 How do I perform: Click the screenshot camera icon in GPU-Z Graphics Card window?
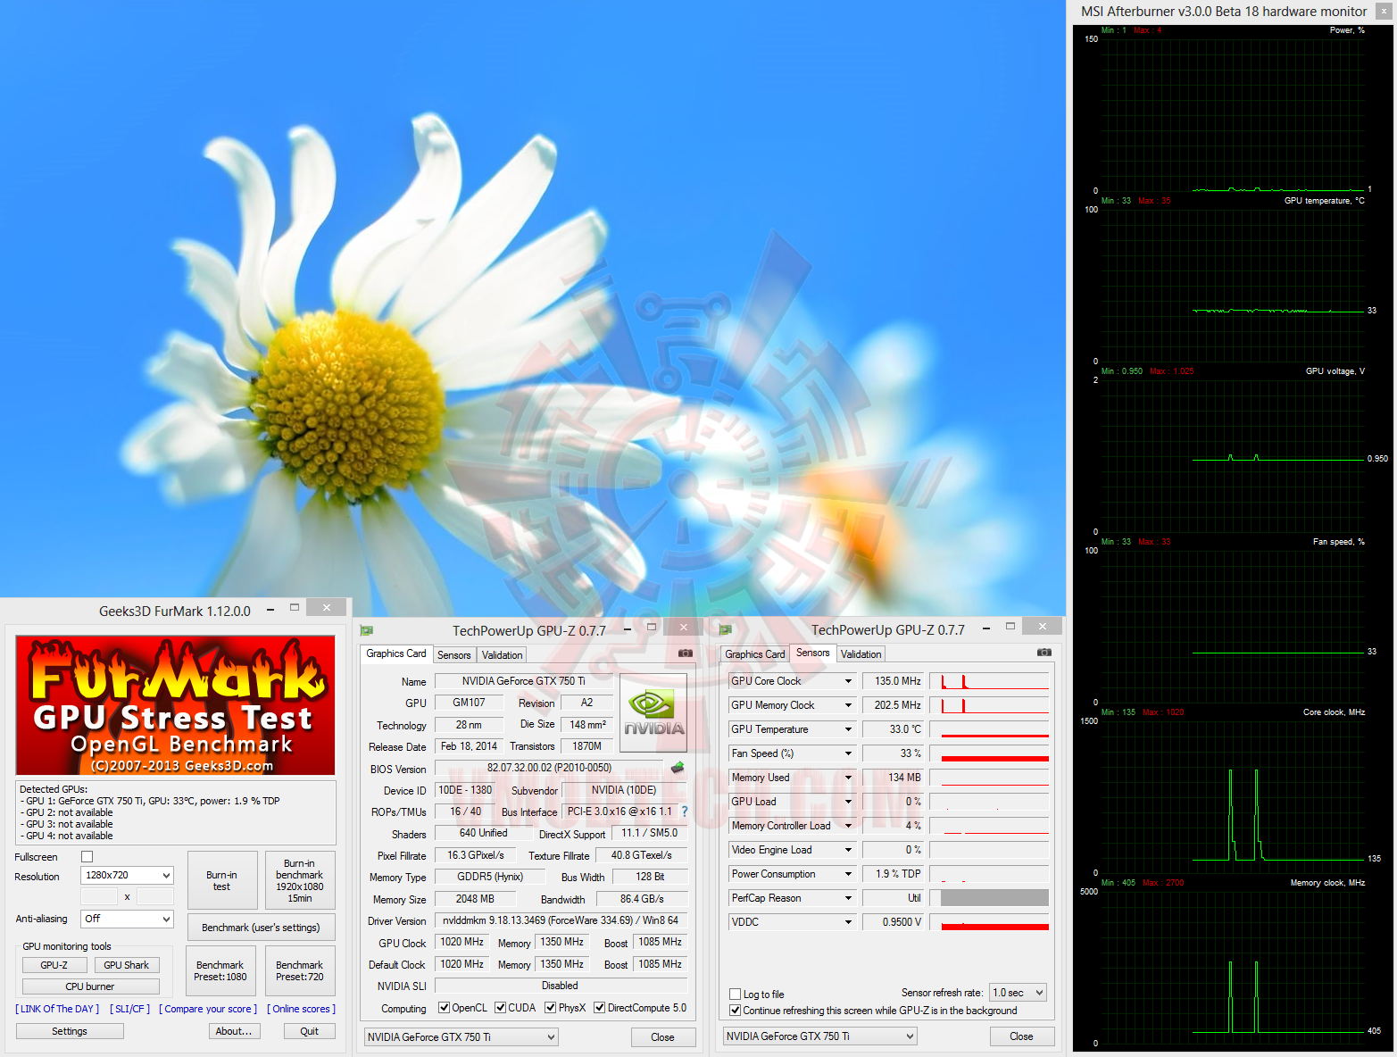pos(686,653)
